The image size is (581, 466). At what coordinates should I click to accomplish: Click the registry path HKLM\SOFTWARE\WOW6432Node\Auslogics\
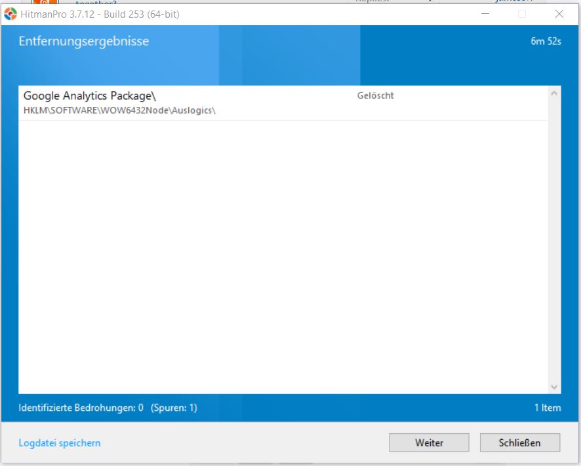119,110
